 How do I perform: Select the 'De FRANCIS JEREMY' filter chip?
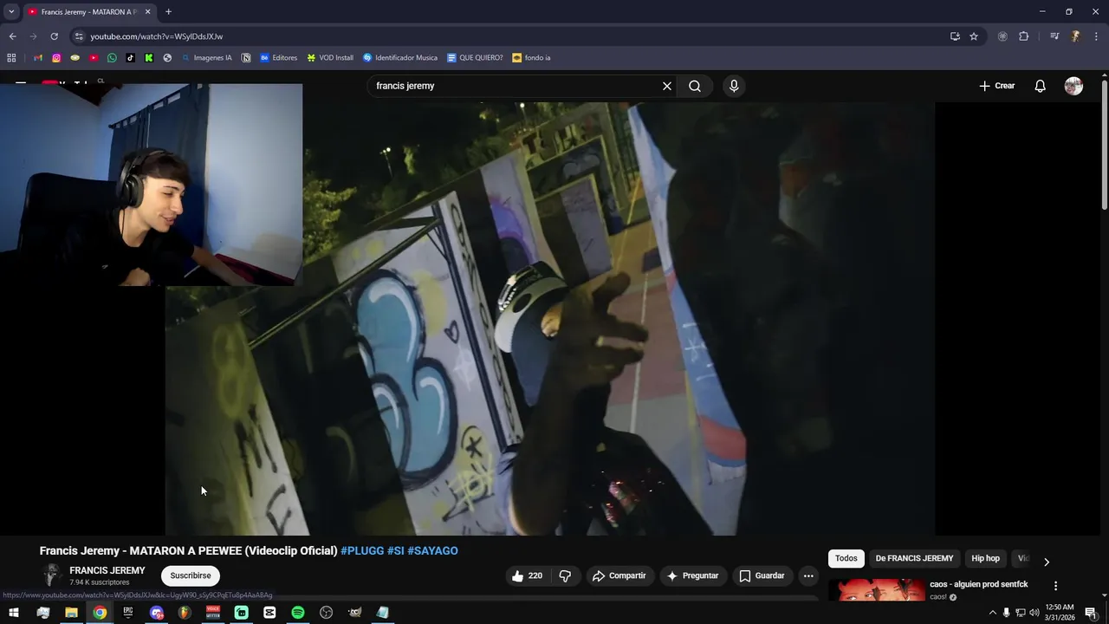914,558
